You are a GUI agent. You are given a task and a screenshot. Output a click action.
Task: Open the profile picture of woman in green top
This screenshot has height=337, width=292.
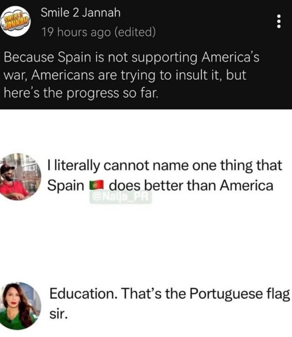point(20,306)
